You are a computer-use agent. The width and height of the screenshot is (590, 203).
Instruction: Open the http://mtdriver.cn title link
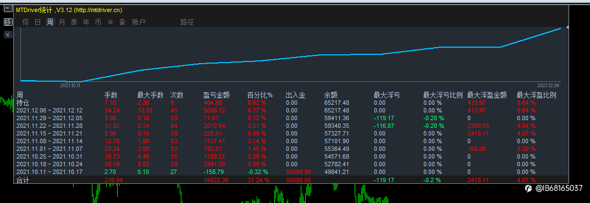coord(98,10)
